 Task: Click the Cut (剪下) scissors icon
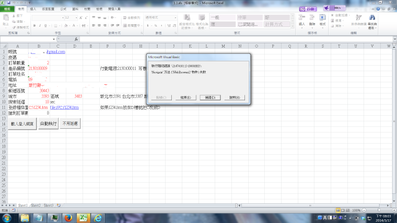pos(14,16)
